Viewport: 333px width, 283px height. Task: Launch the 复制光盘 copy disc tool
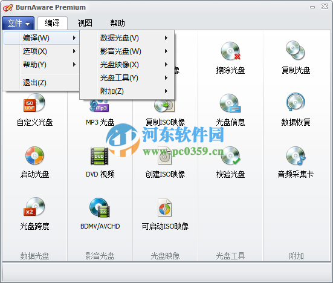click(x=296, y=58)
